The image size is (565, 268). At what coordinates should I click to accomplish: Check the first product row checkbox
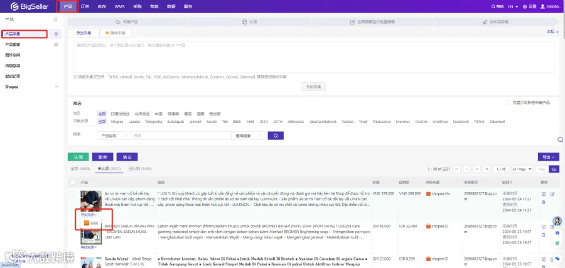72,193
